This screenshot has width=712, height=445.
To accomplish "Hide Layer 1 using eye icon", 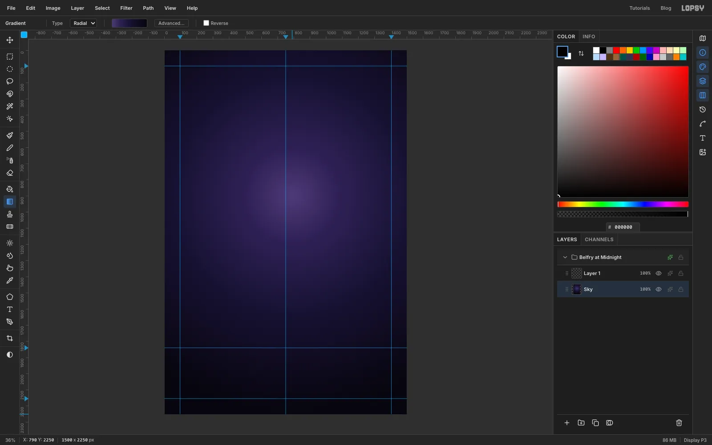I will 659,273.
